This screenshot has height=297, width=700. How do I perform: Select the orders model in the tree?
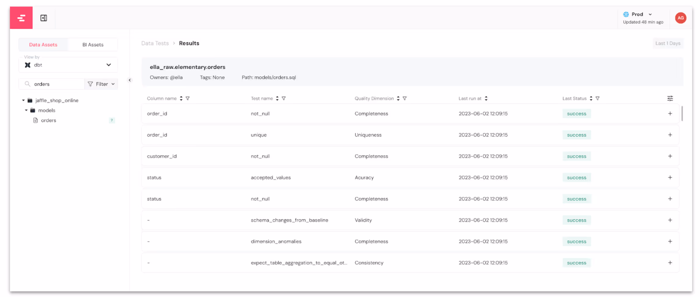[49, 120]
